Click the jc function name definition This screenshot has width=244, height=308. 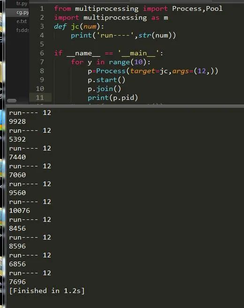(x=75, y=27)
